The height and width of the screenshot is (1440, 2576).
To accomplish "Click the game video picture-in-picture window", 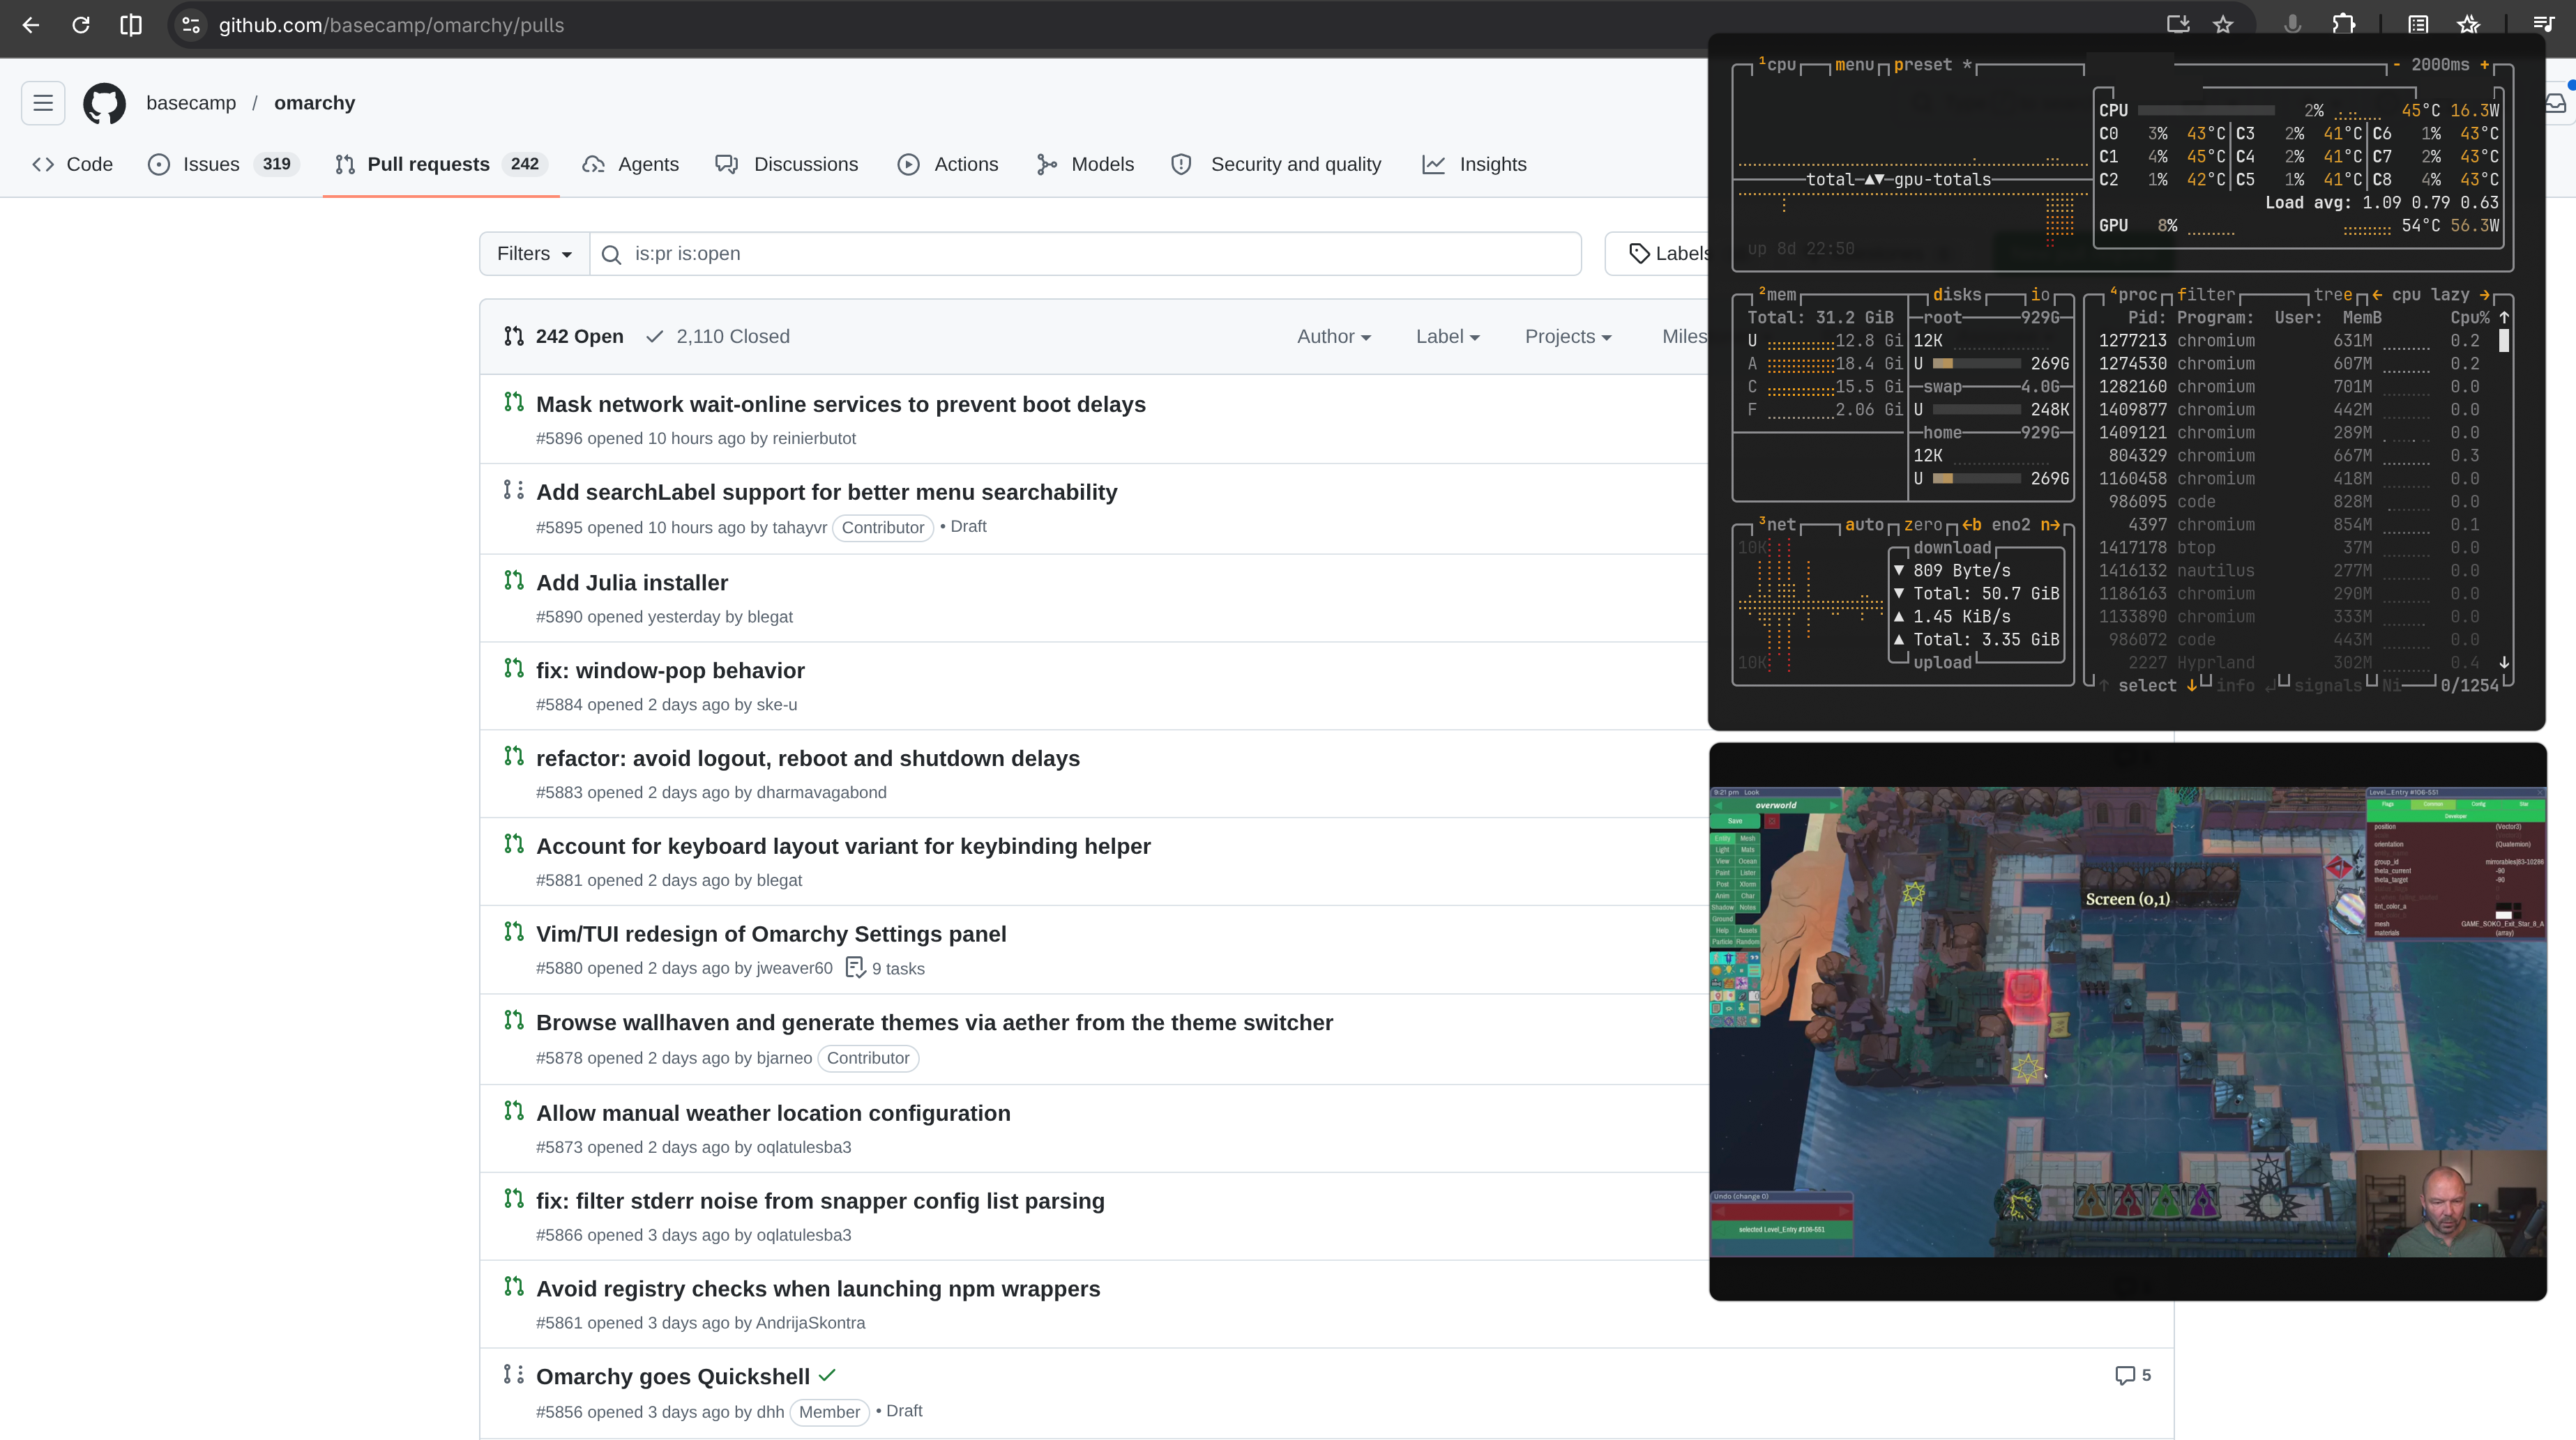I will pos(2128,1021).
